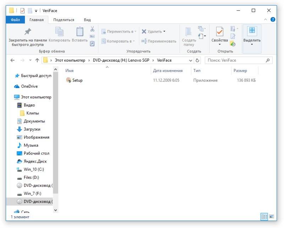Open Загрузки in the sidebar

pyautogui.click(x=28, y=129)
